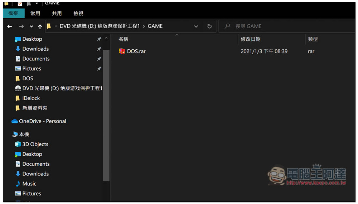Viewport: 358px width, 204px height.
Task: Open recent locations dropdown arrow
Action: 32,26
